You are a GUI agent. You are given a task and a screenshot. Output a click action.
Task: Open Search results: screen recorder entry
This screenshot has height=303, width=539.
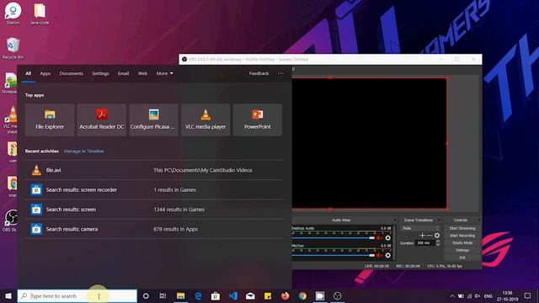(x=154, y=189)
